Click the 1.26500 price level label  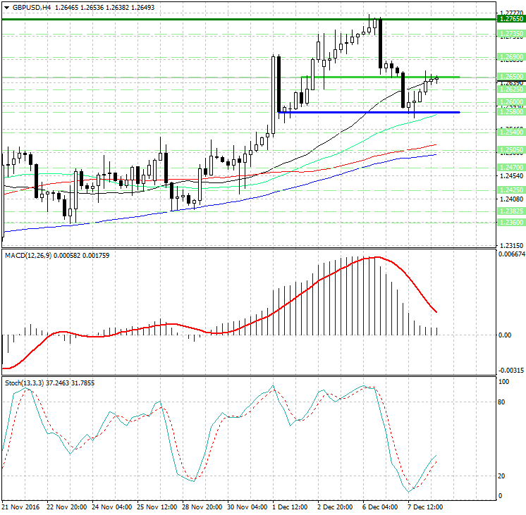click(x=510, y=77)
